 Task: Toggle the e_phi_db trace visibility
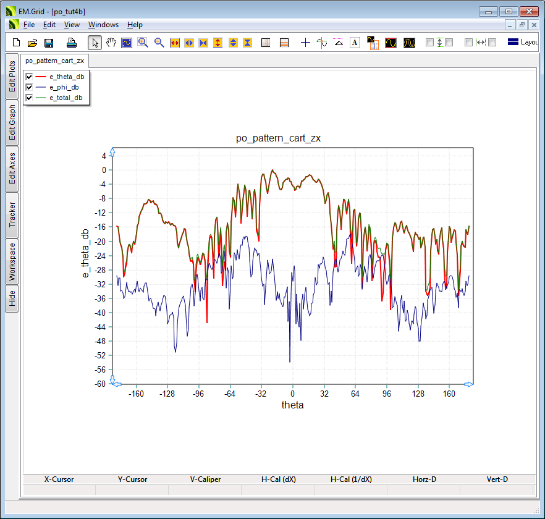[x=28, y=87]
